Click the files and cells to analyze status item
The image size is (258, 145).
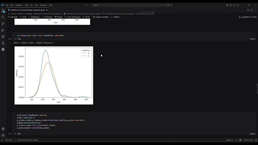pyautogui.click(x=27, y=140)
